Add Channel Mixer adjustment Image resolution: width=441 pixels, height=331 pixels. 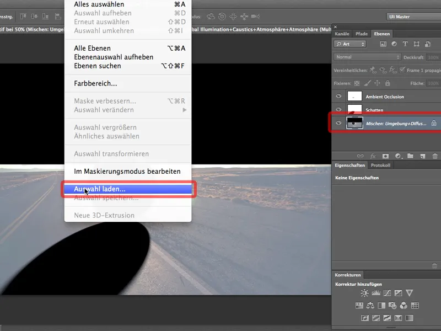(404, 306)
